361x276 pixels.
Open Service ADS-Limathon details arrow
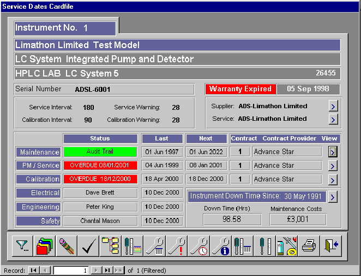[x=333, y=119]
